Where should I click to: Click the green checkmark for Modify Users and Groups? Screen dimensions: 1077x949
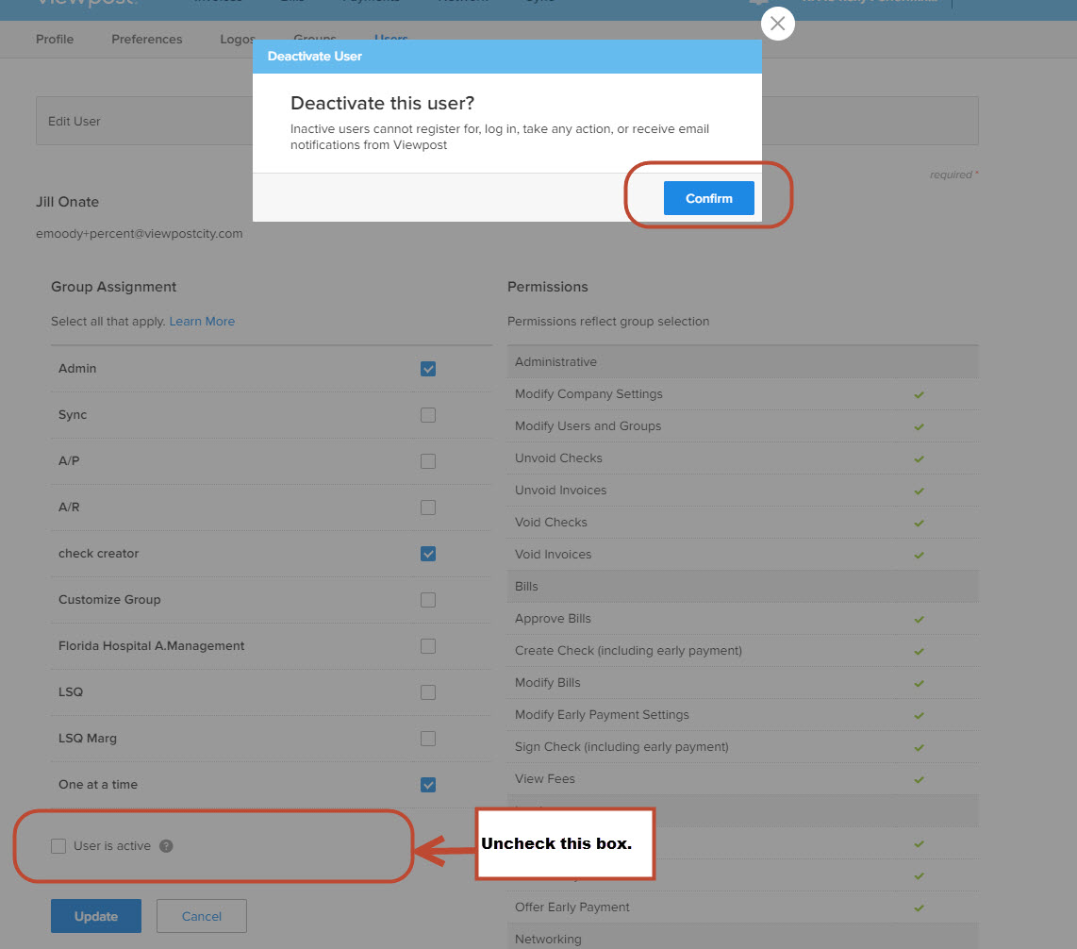[x=919, y=426]
